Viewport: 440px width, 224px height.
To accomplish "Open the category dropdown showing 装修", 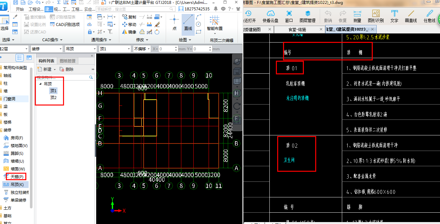I will click(46, 49).
